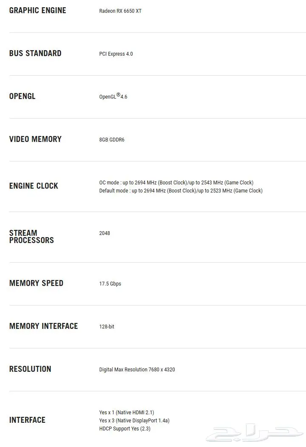Select the VIDEO MEMORY heading
Screen dimensions: 306x447
[35, 139]
